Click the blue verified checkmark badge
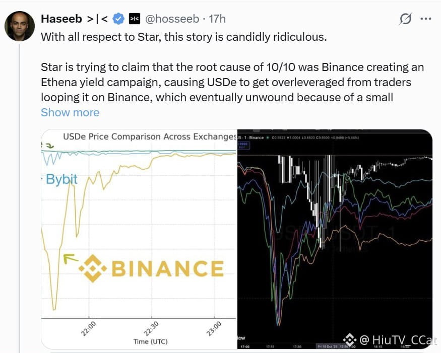 click(x=118, y=19)
